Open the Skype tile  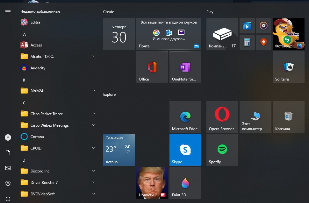pyautogui.click(x=185, y=150)
